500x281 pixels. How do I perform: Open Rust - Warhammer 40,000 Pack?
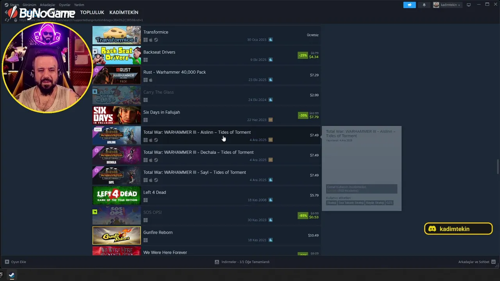pyautogui.click(x=175, y=72)
